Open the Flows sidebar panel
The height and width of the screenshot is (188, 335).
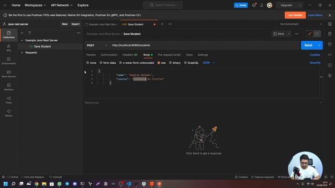coord(8,100)
